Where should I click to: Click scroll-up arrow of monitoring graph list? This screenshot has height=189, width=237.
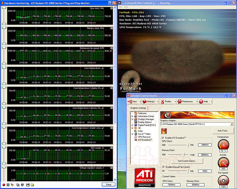(x=115, y=8)
